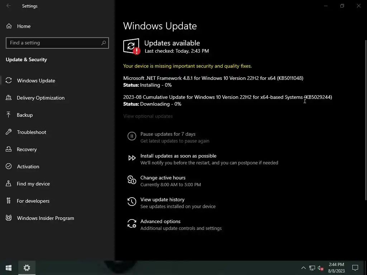This screenshot has height=275, width=367.
Task: Open View update history
Action: (162, 199)
